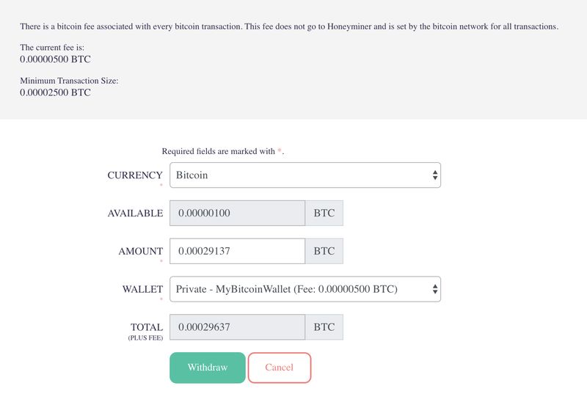Viewport: 587px width, 416px height.
Task: Click the Available balance field
Action: tap(237, 214)
